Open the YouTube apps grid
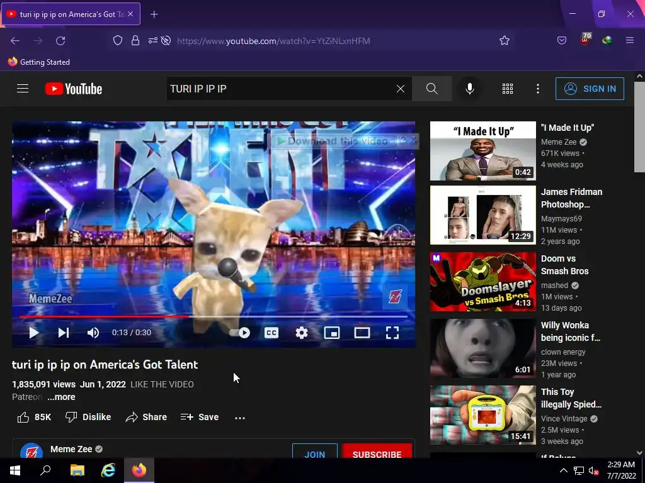Image resolution: width=645 pixels, height=483 pixels. [x=508, y=89]
